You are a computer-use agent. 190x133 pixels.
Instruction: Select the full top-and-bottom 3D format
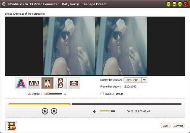(x=61, y=83)
